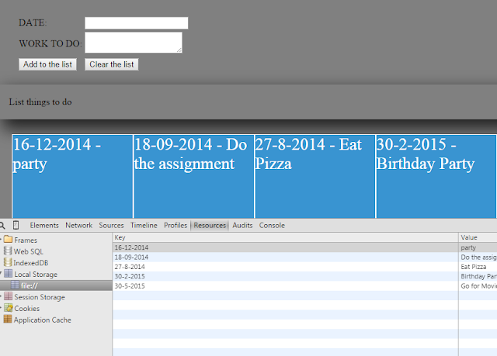
Task: Focus the WORK TO DO textarea
Action: point(134,43)
